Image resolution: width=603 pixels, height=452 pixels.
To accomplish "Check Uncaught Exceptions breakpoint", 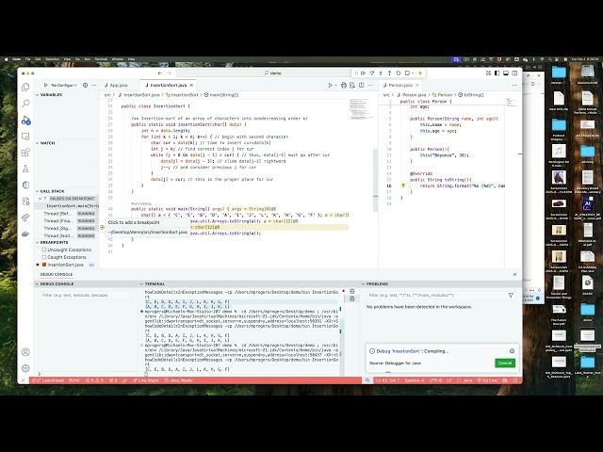I will (44, 250).
